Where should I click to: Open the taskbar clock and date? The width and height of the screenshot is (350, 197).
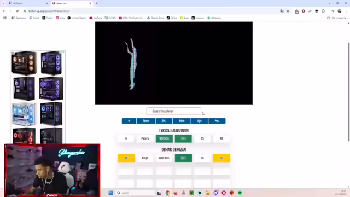click(x=340, y=193)
